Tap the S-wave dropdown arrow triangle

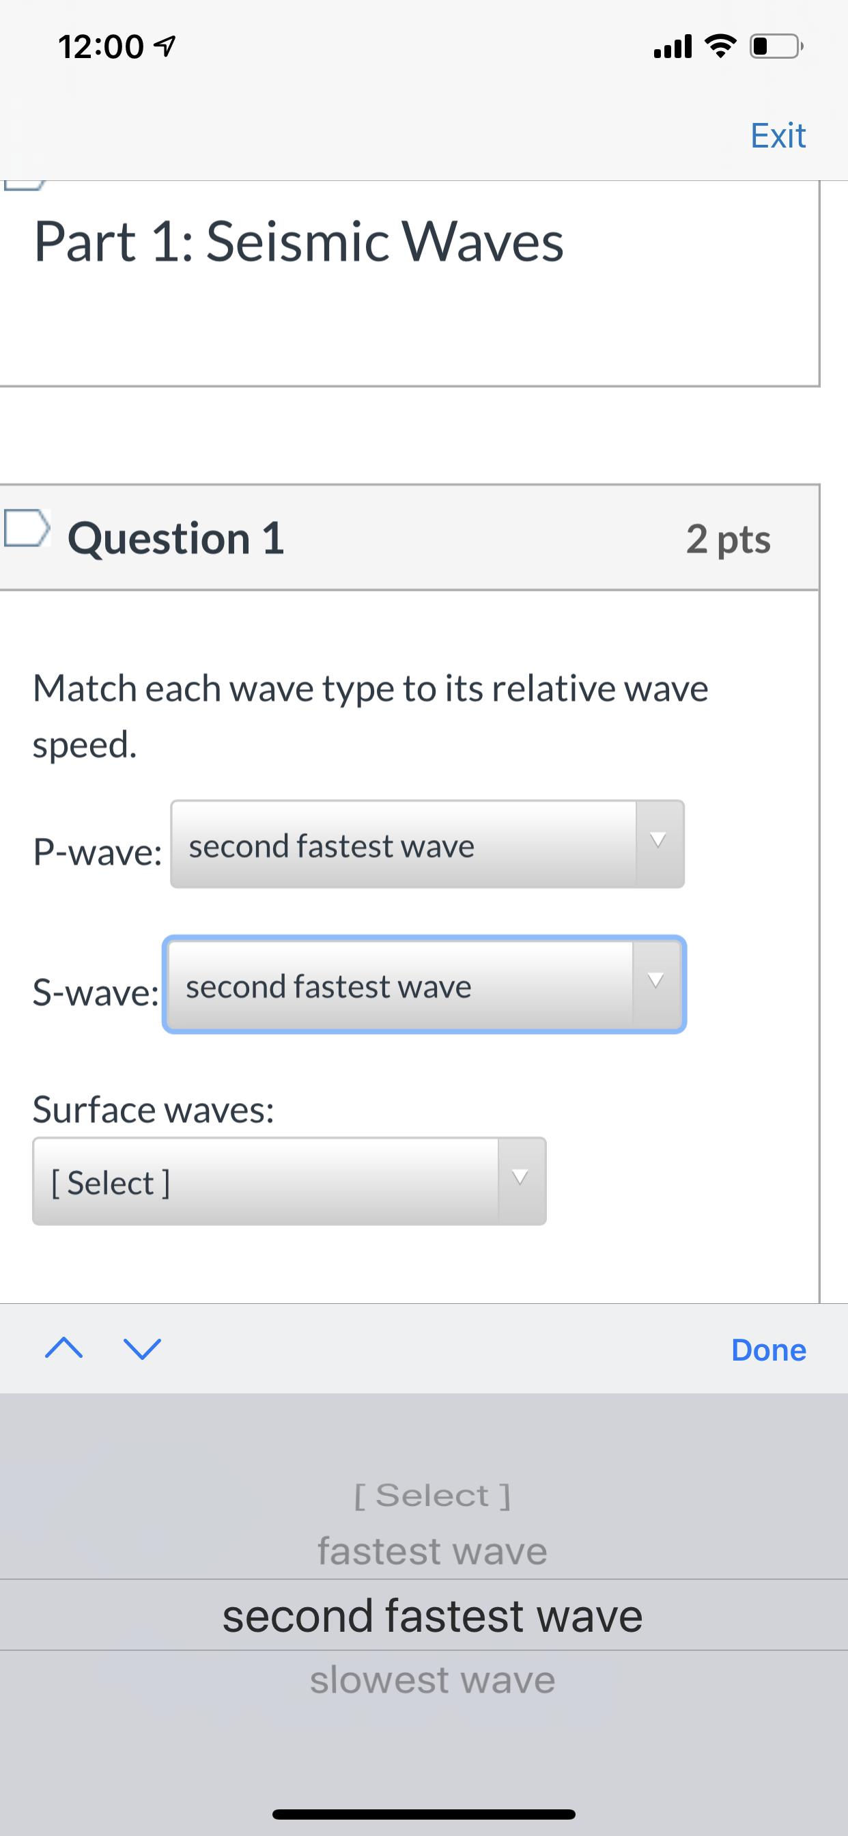click(x=656, y=982)
